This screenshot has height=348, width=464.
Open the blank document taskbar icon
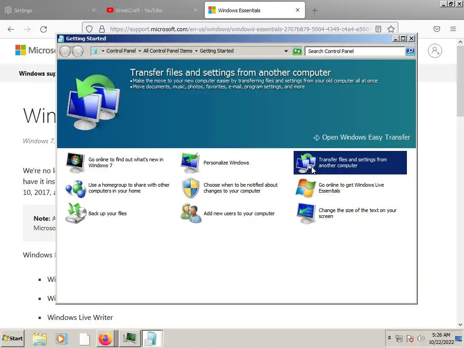click(x=84, y=339)
